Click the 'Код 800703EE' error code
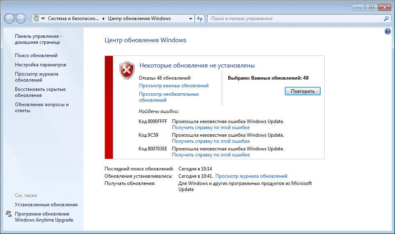Screen dimensions: 395x234 pyautogui.click(x=153, y=148)
